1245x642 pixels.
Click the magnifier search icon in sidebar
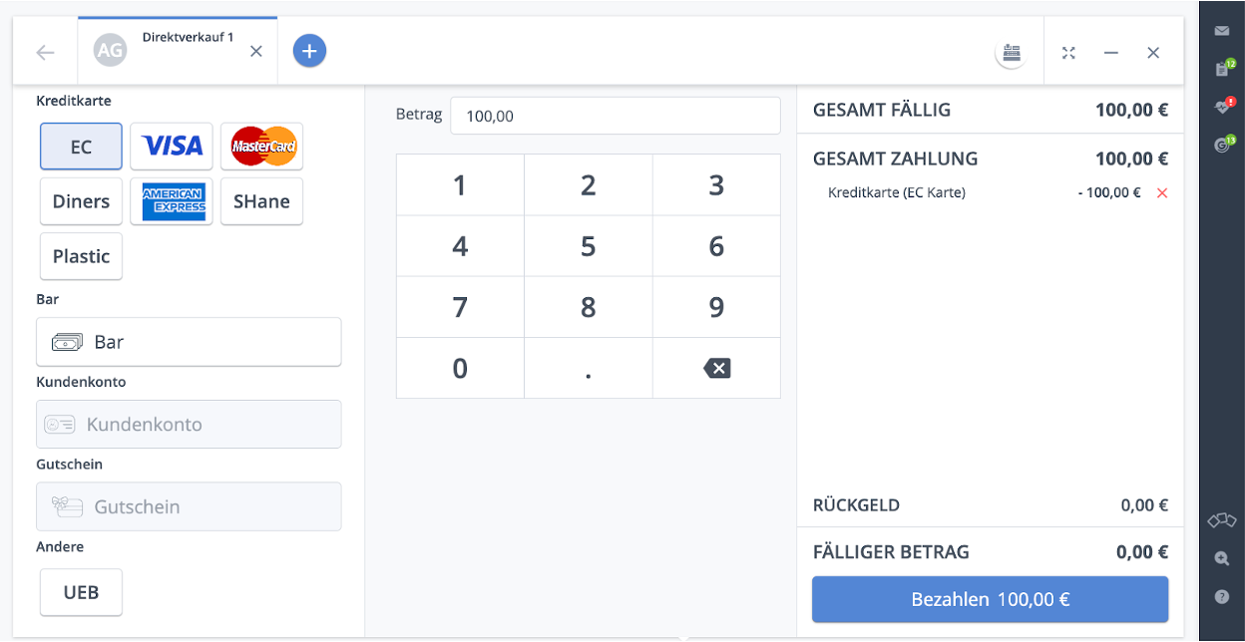pyautogui.click(x=1221, y=559)
